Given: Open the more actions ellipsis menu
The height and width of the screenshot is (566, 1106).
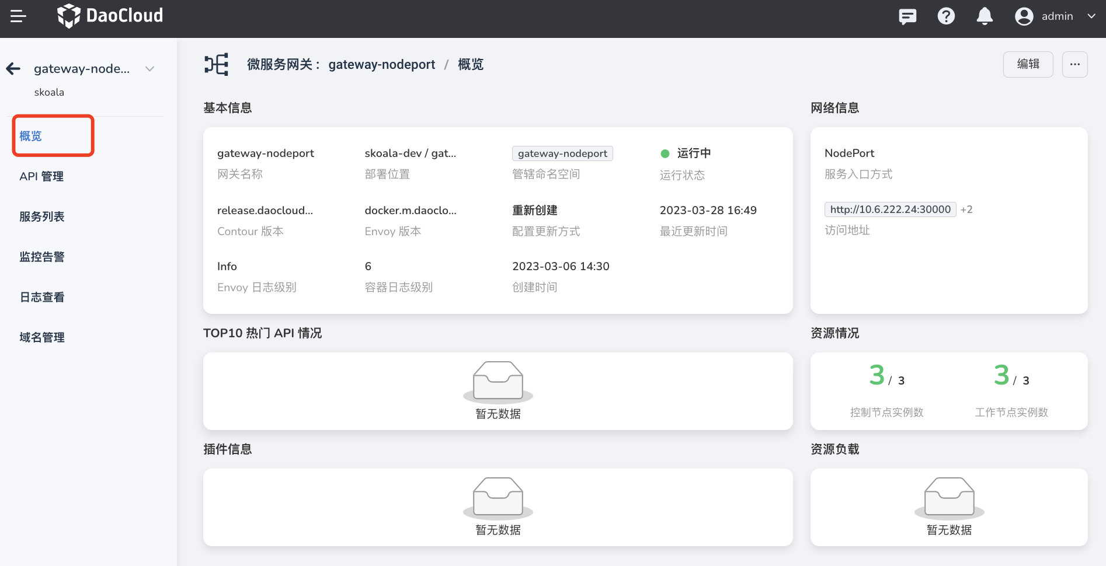Looking at the screenshot, I should coord(1074,64).
